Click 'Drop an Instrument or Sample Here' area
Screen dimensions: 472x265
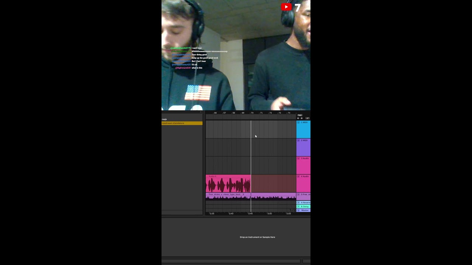click(257, 237)
